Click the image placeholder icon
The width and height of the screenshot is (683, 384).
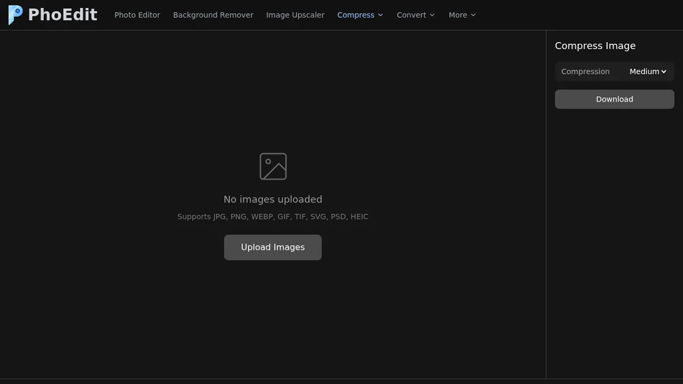(x=273, y=167)
